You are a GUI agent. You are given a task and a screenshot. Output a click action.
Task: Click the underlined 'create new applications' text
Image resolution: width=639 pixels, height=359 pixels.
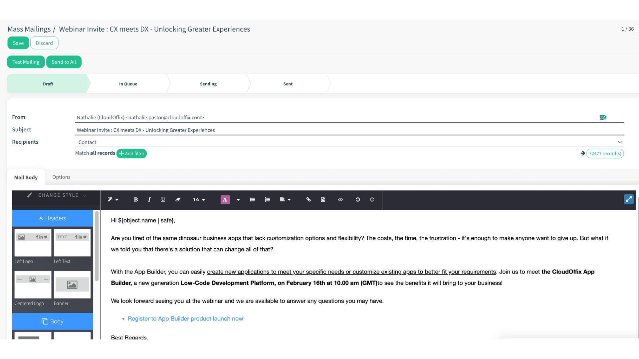click(351, 272)
